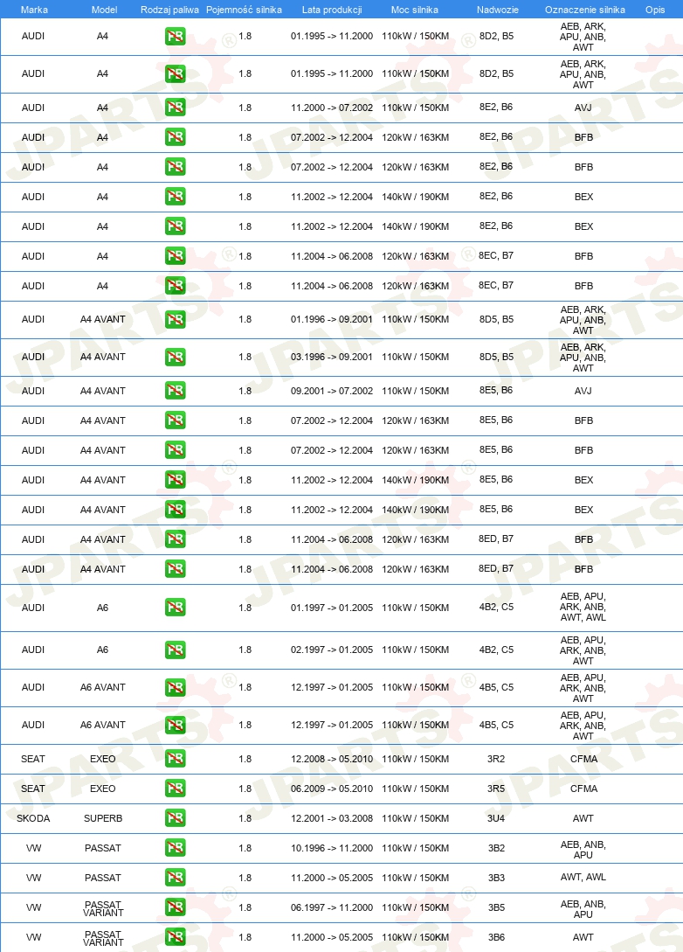Select the body code 3B6 cell
The width and height of the screenshot is (683, 952).
tap(496, 937)
